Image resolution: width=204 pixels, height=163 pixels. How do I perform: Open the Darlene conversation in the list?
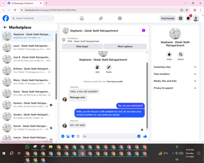point(27,105)
